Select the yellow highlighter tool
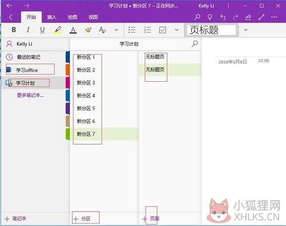The width and height of the screenshot is (286, 226). click(x=58, y=30)
